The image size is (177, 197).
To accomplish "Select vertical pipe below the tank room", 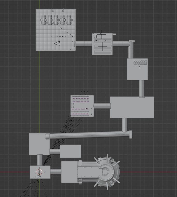I will click(x=142, y=89).
